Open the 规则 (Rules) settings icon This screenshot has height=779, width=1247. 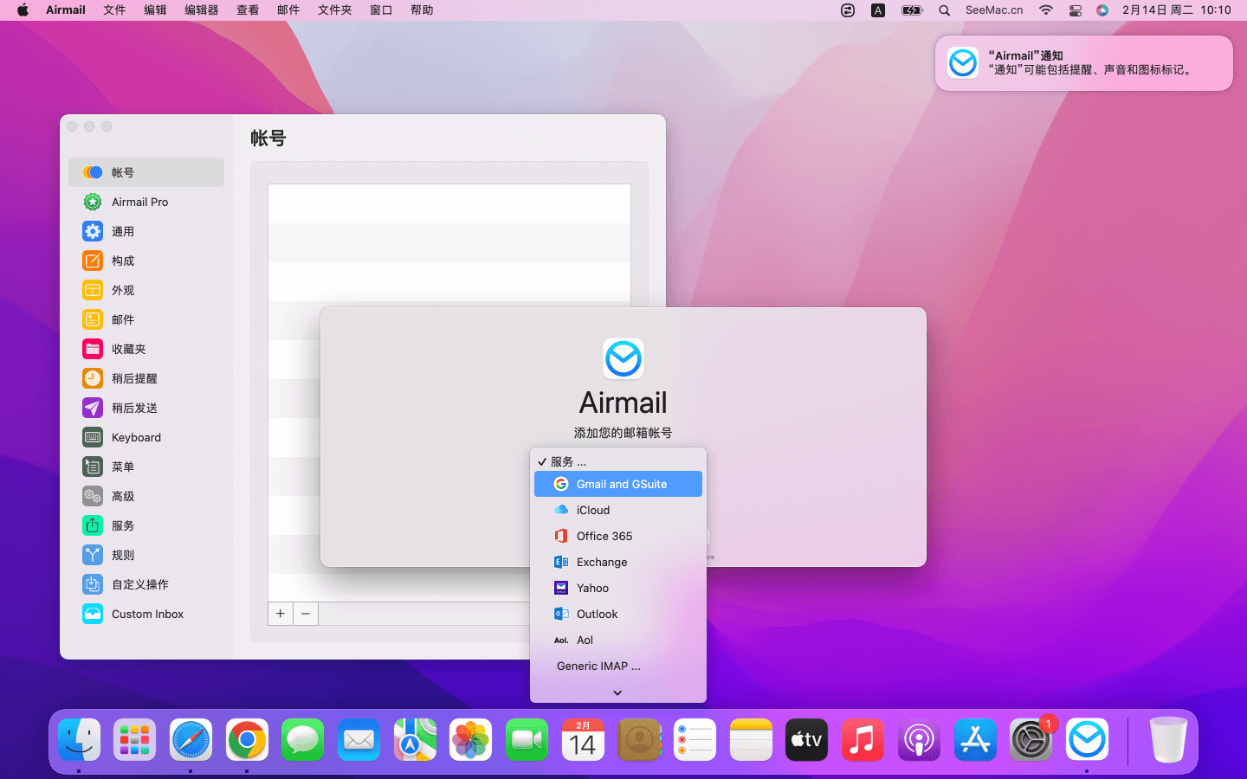click(93, 555)
